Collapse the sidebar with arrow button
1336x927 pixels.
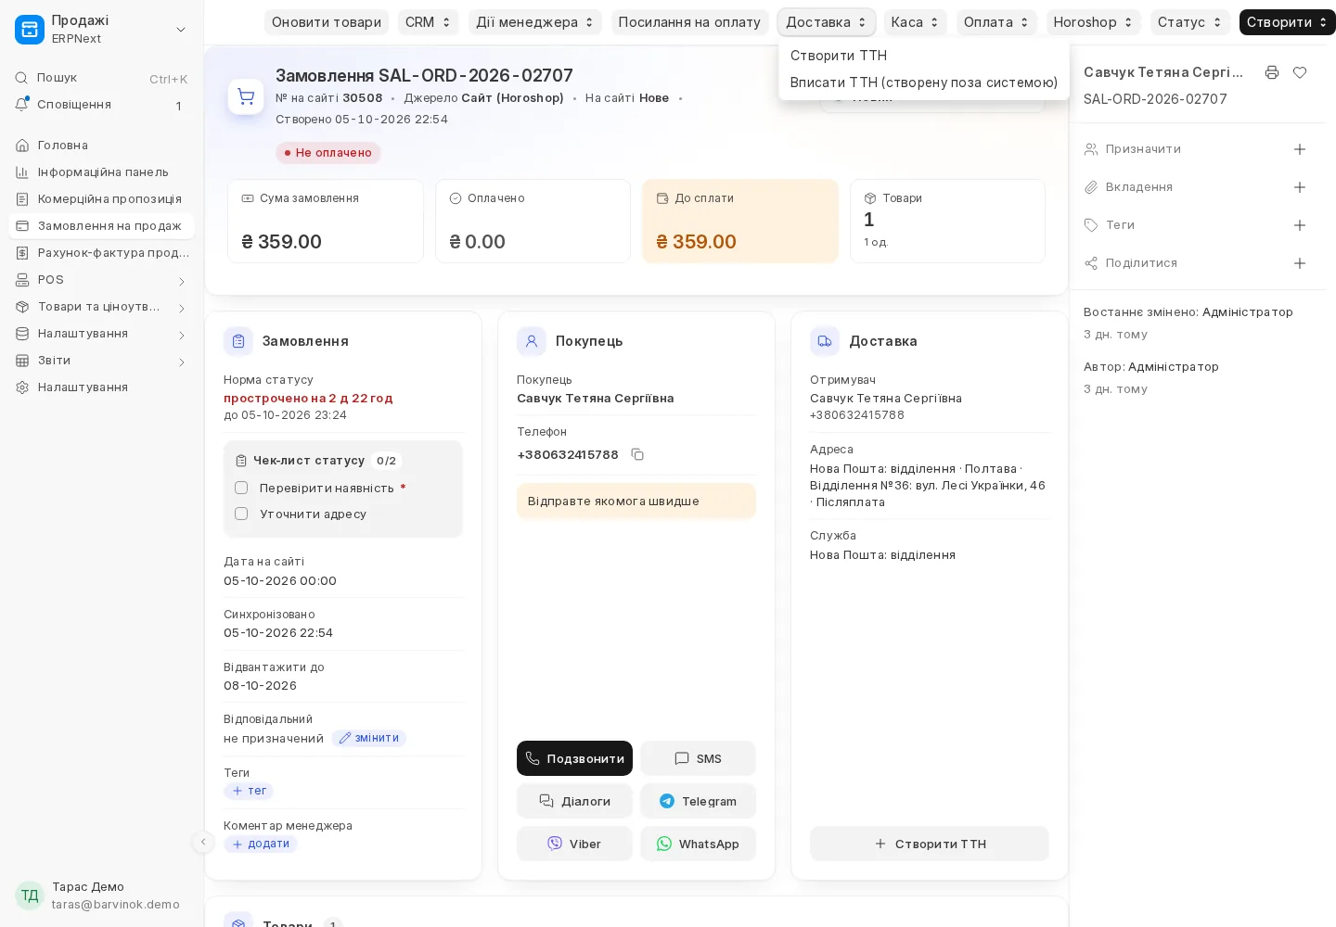203,842
